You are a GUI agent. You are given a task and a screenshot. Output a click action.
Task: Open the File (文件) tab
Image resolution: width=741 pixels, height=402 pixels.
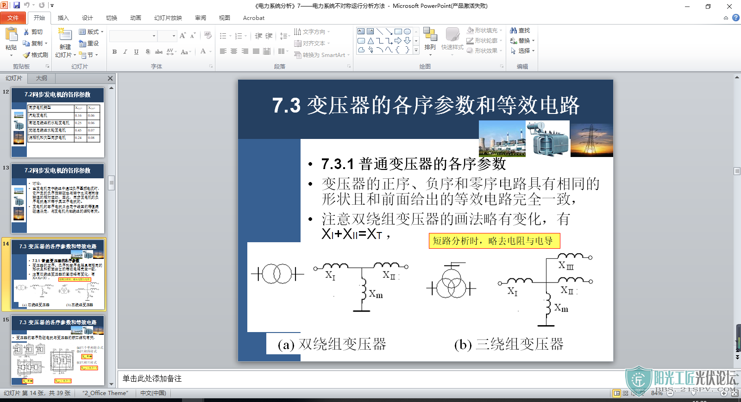tap(13, 18)
